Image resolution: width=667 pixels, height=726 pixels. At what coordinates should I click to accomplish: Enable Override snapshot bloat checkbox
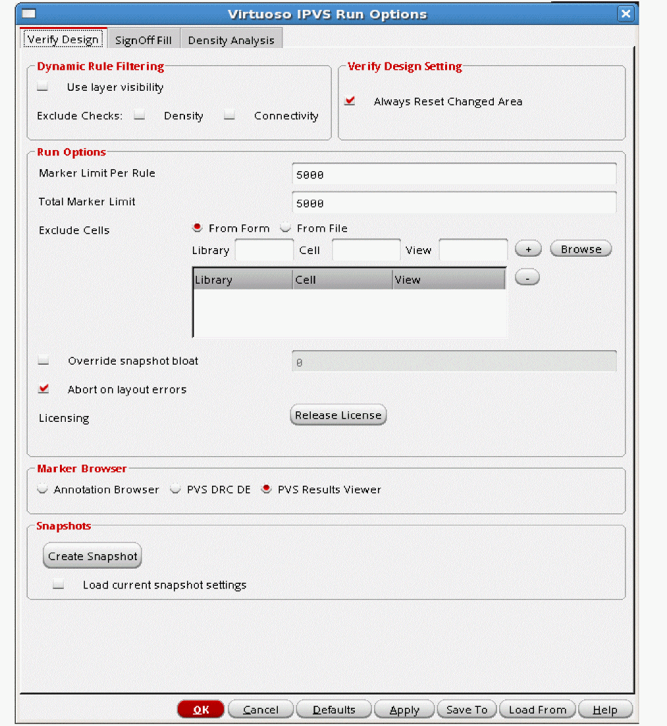43,360
